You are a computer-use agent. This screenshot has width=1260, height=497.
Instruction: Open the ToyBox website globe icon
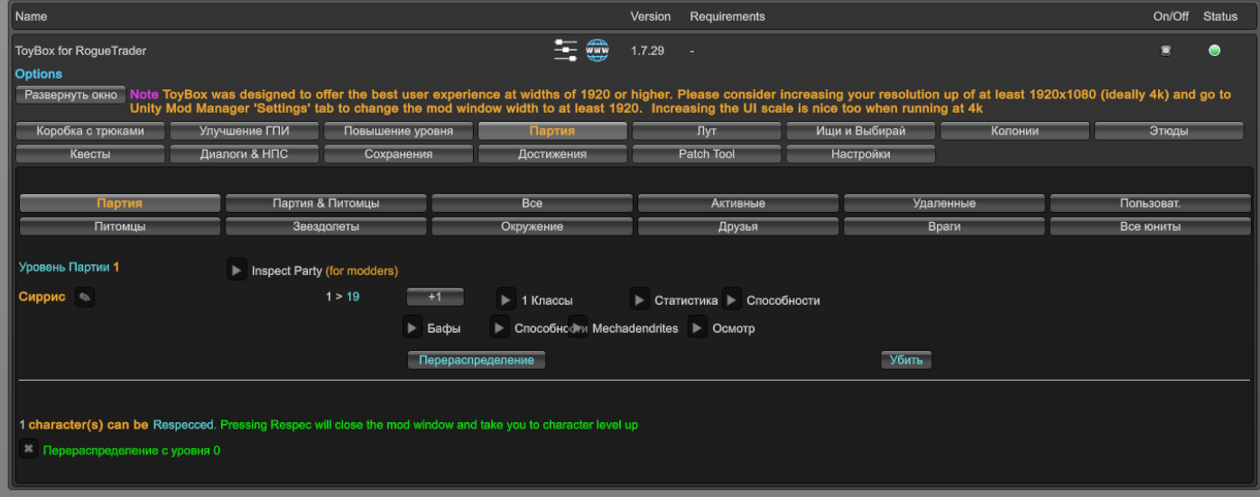tap(598, 51)
